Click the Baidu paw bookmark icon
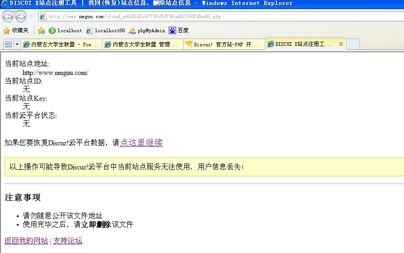 coord(172,30)
